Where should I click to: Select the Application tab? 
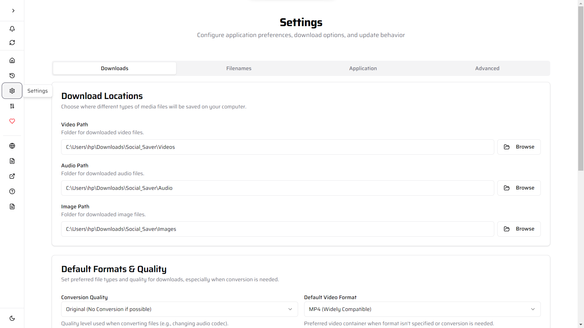coord(363,68)
